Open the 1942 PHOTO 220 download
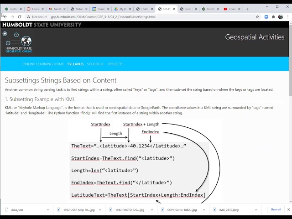Screen dimensions: 292x219 (130, 210)
